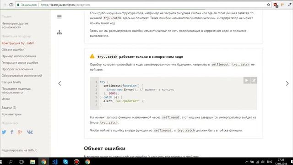Screen dimensions: 293x165
Task: Open clock showing 07:28
Action: pos(281,162)
